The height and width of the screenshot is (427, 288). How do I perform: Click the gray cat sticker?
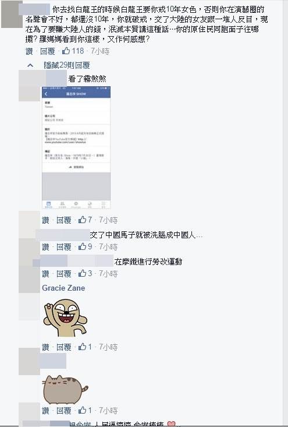click(65, 389)
